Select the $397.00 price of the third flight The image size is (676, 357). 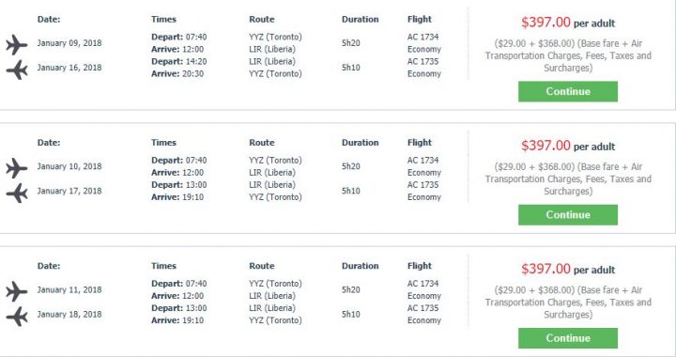coord(545,269)
